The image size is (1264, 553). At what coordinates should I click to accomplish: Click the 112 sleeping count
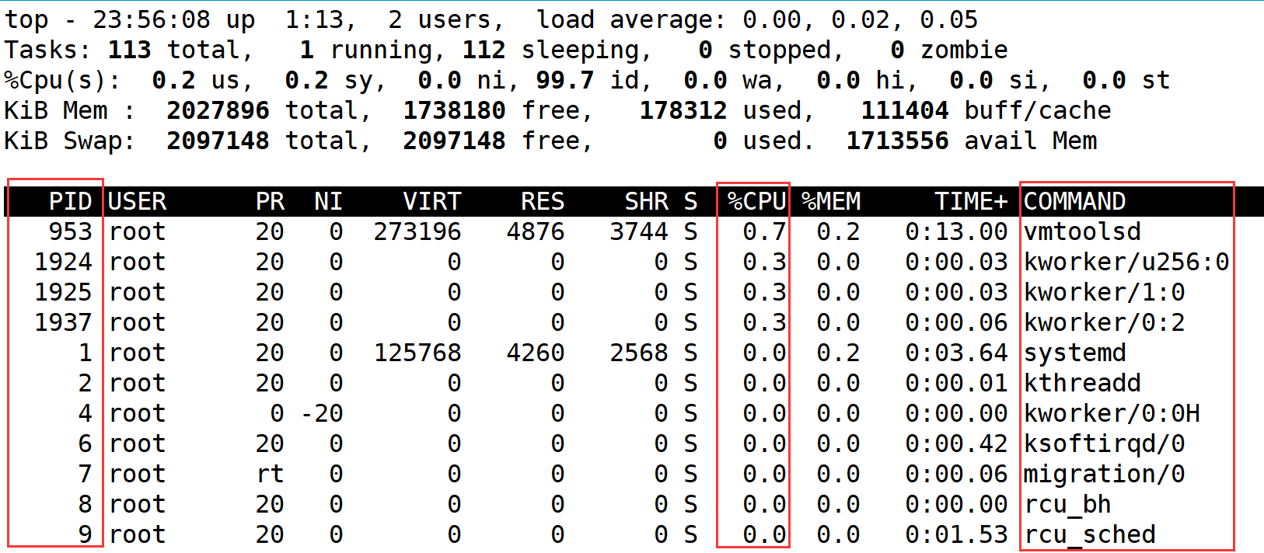(484, 50)
